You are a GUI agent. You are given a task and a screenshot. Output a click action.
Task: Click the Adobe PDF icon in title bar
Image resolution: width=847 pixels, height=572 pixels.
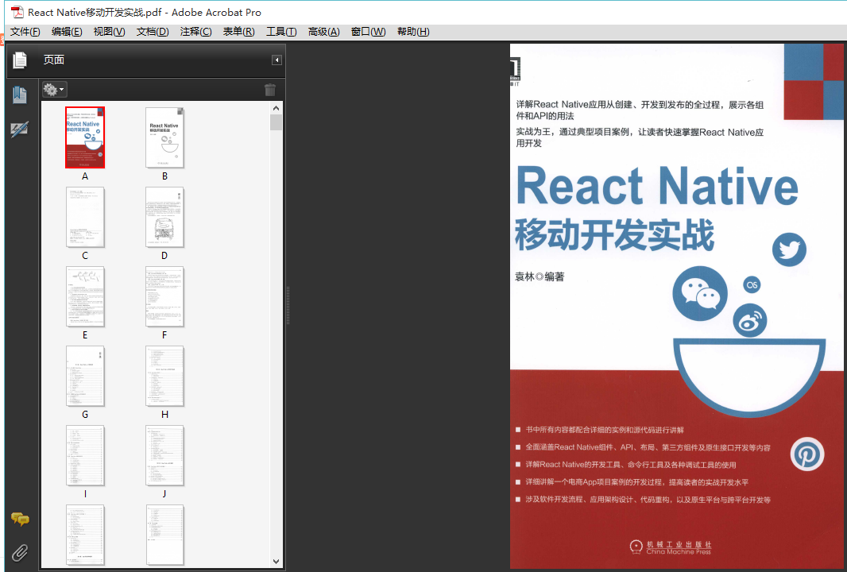(x=17, y=12)
